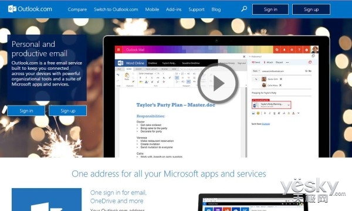Screen dimensions: 352x211
Task: Click Sign in below the hero text
Action: point(26,111)
